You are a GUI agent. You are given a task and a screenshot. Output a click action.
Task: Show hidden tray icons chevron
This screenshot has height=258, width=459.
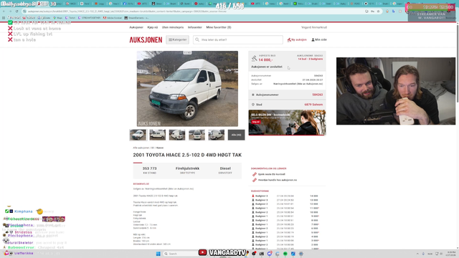(x=417, y=254)
